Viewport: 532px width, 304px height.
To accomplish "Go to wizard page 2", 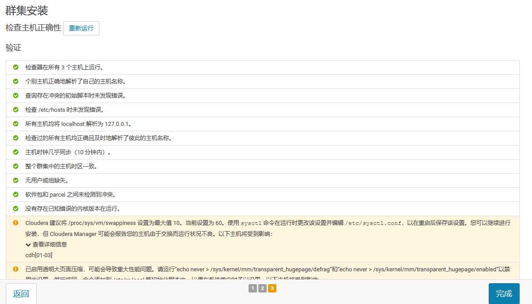I will pos(262,289).
